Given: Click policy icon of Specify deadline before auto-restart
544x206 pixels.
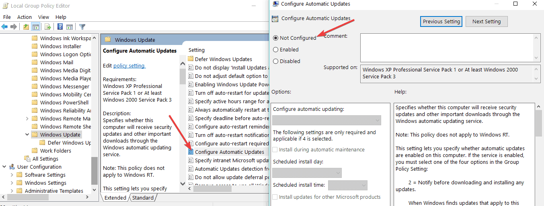Looking at the screenshot, I should [191, 118].
